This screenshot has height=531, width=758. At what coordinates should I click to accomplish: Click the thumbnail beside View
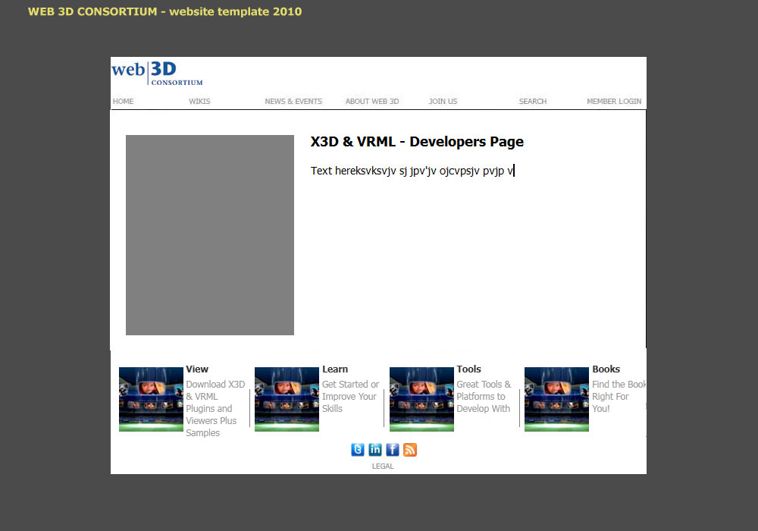click(152, 399)
